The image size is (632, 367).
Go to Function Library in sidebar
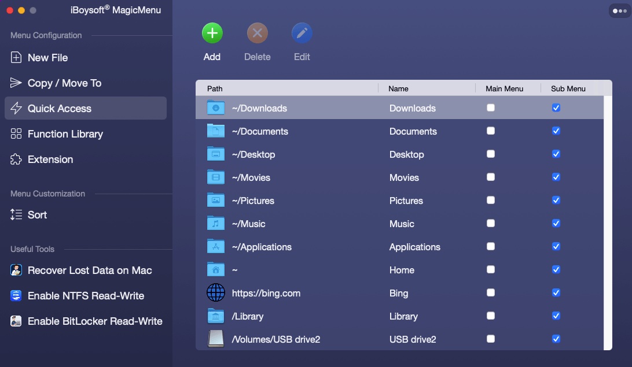(x=65, y=134)
